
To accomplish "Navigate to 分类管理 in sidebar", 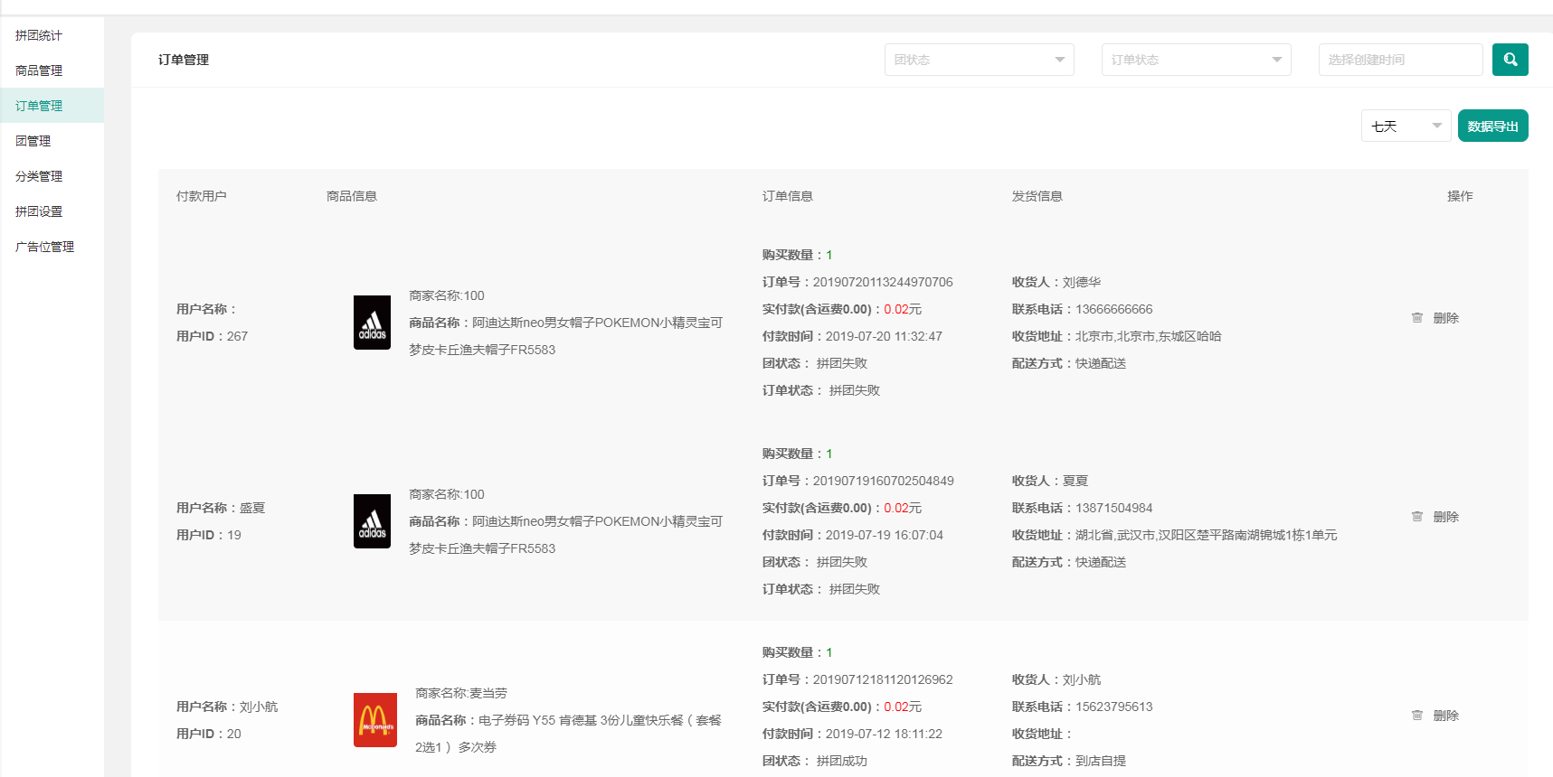I will click(39, 176).
